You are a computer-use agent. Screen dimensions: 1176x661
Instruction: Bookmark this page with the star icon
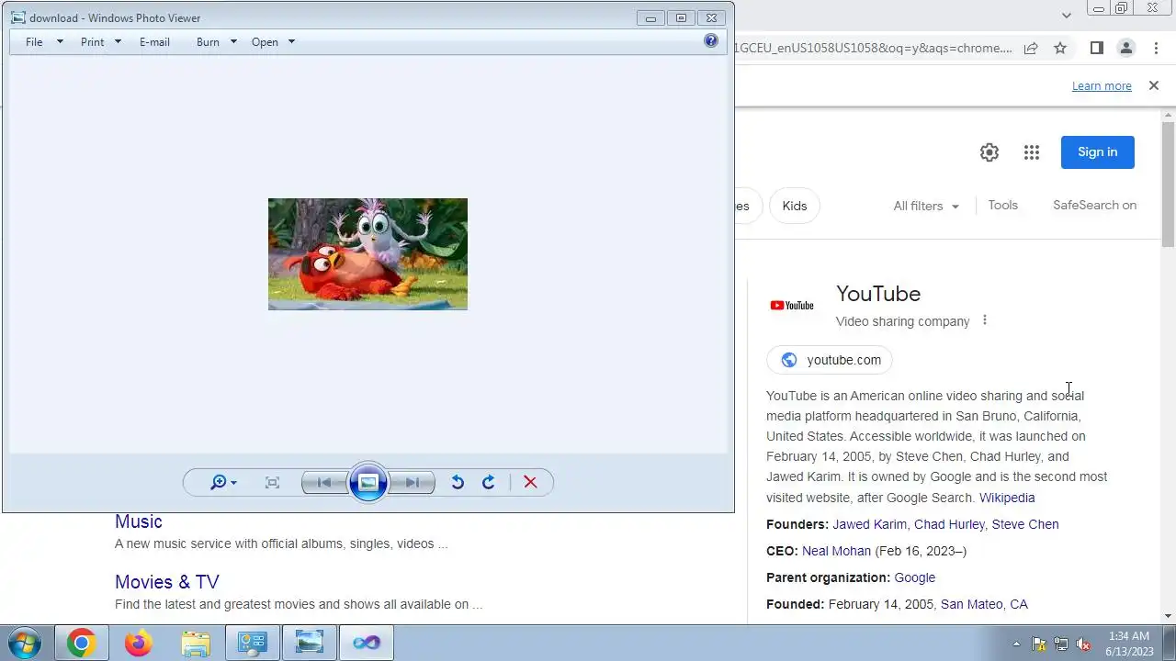(1060, 48)
